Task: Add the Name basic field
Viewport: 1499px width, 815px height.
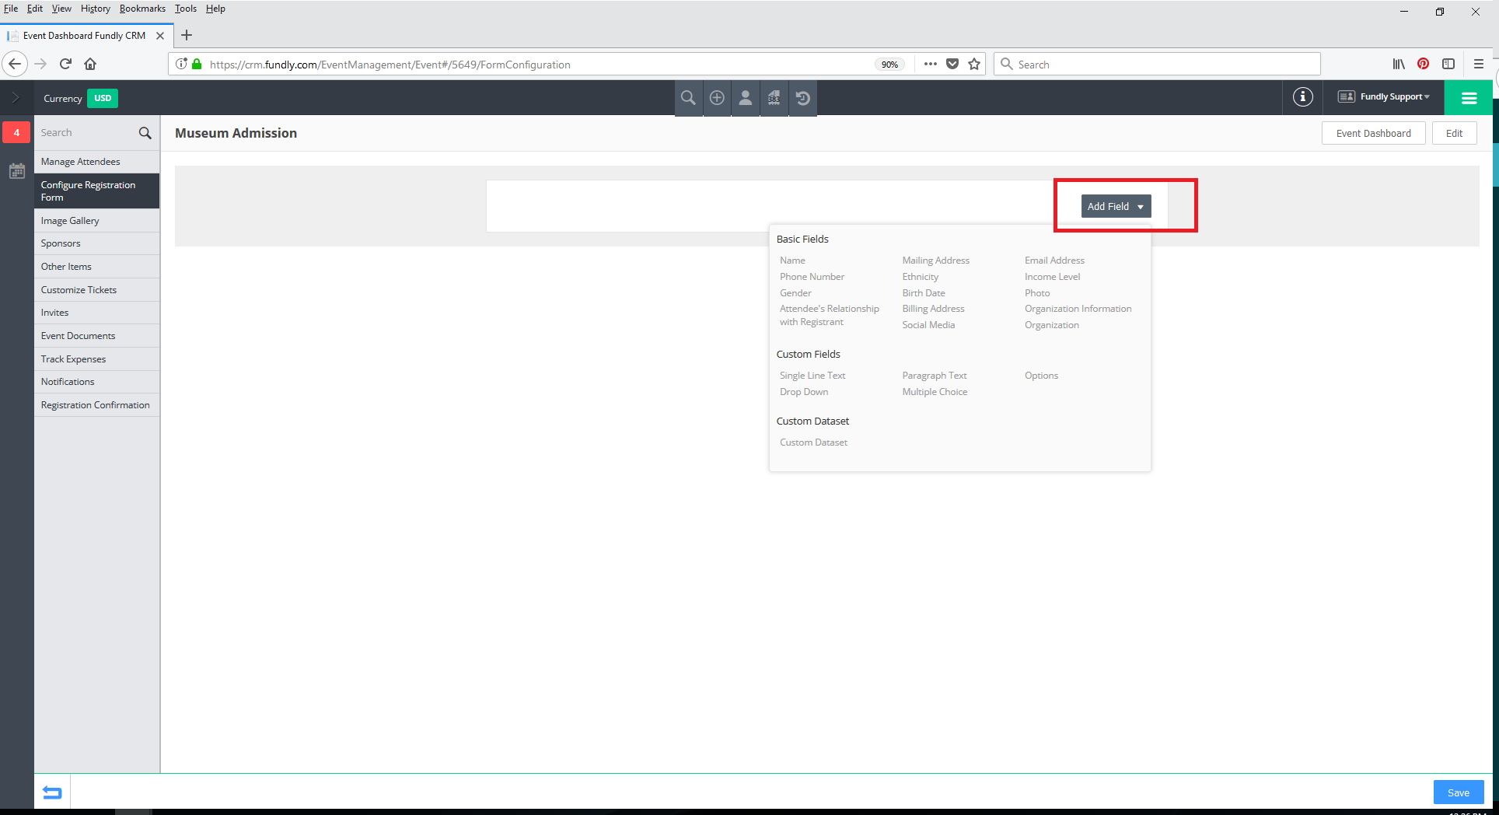Action: pyautogui.click(x=792, y=261)
